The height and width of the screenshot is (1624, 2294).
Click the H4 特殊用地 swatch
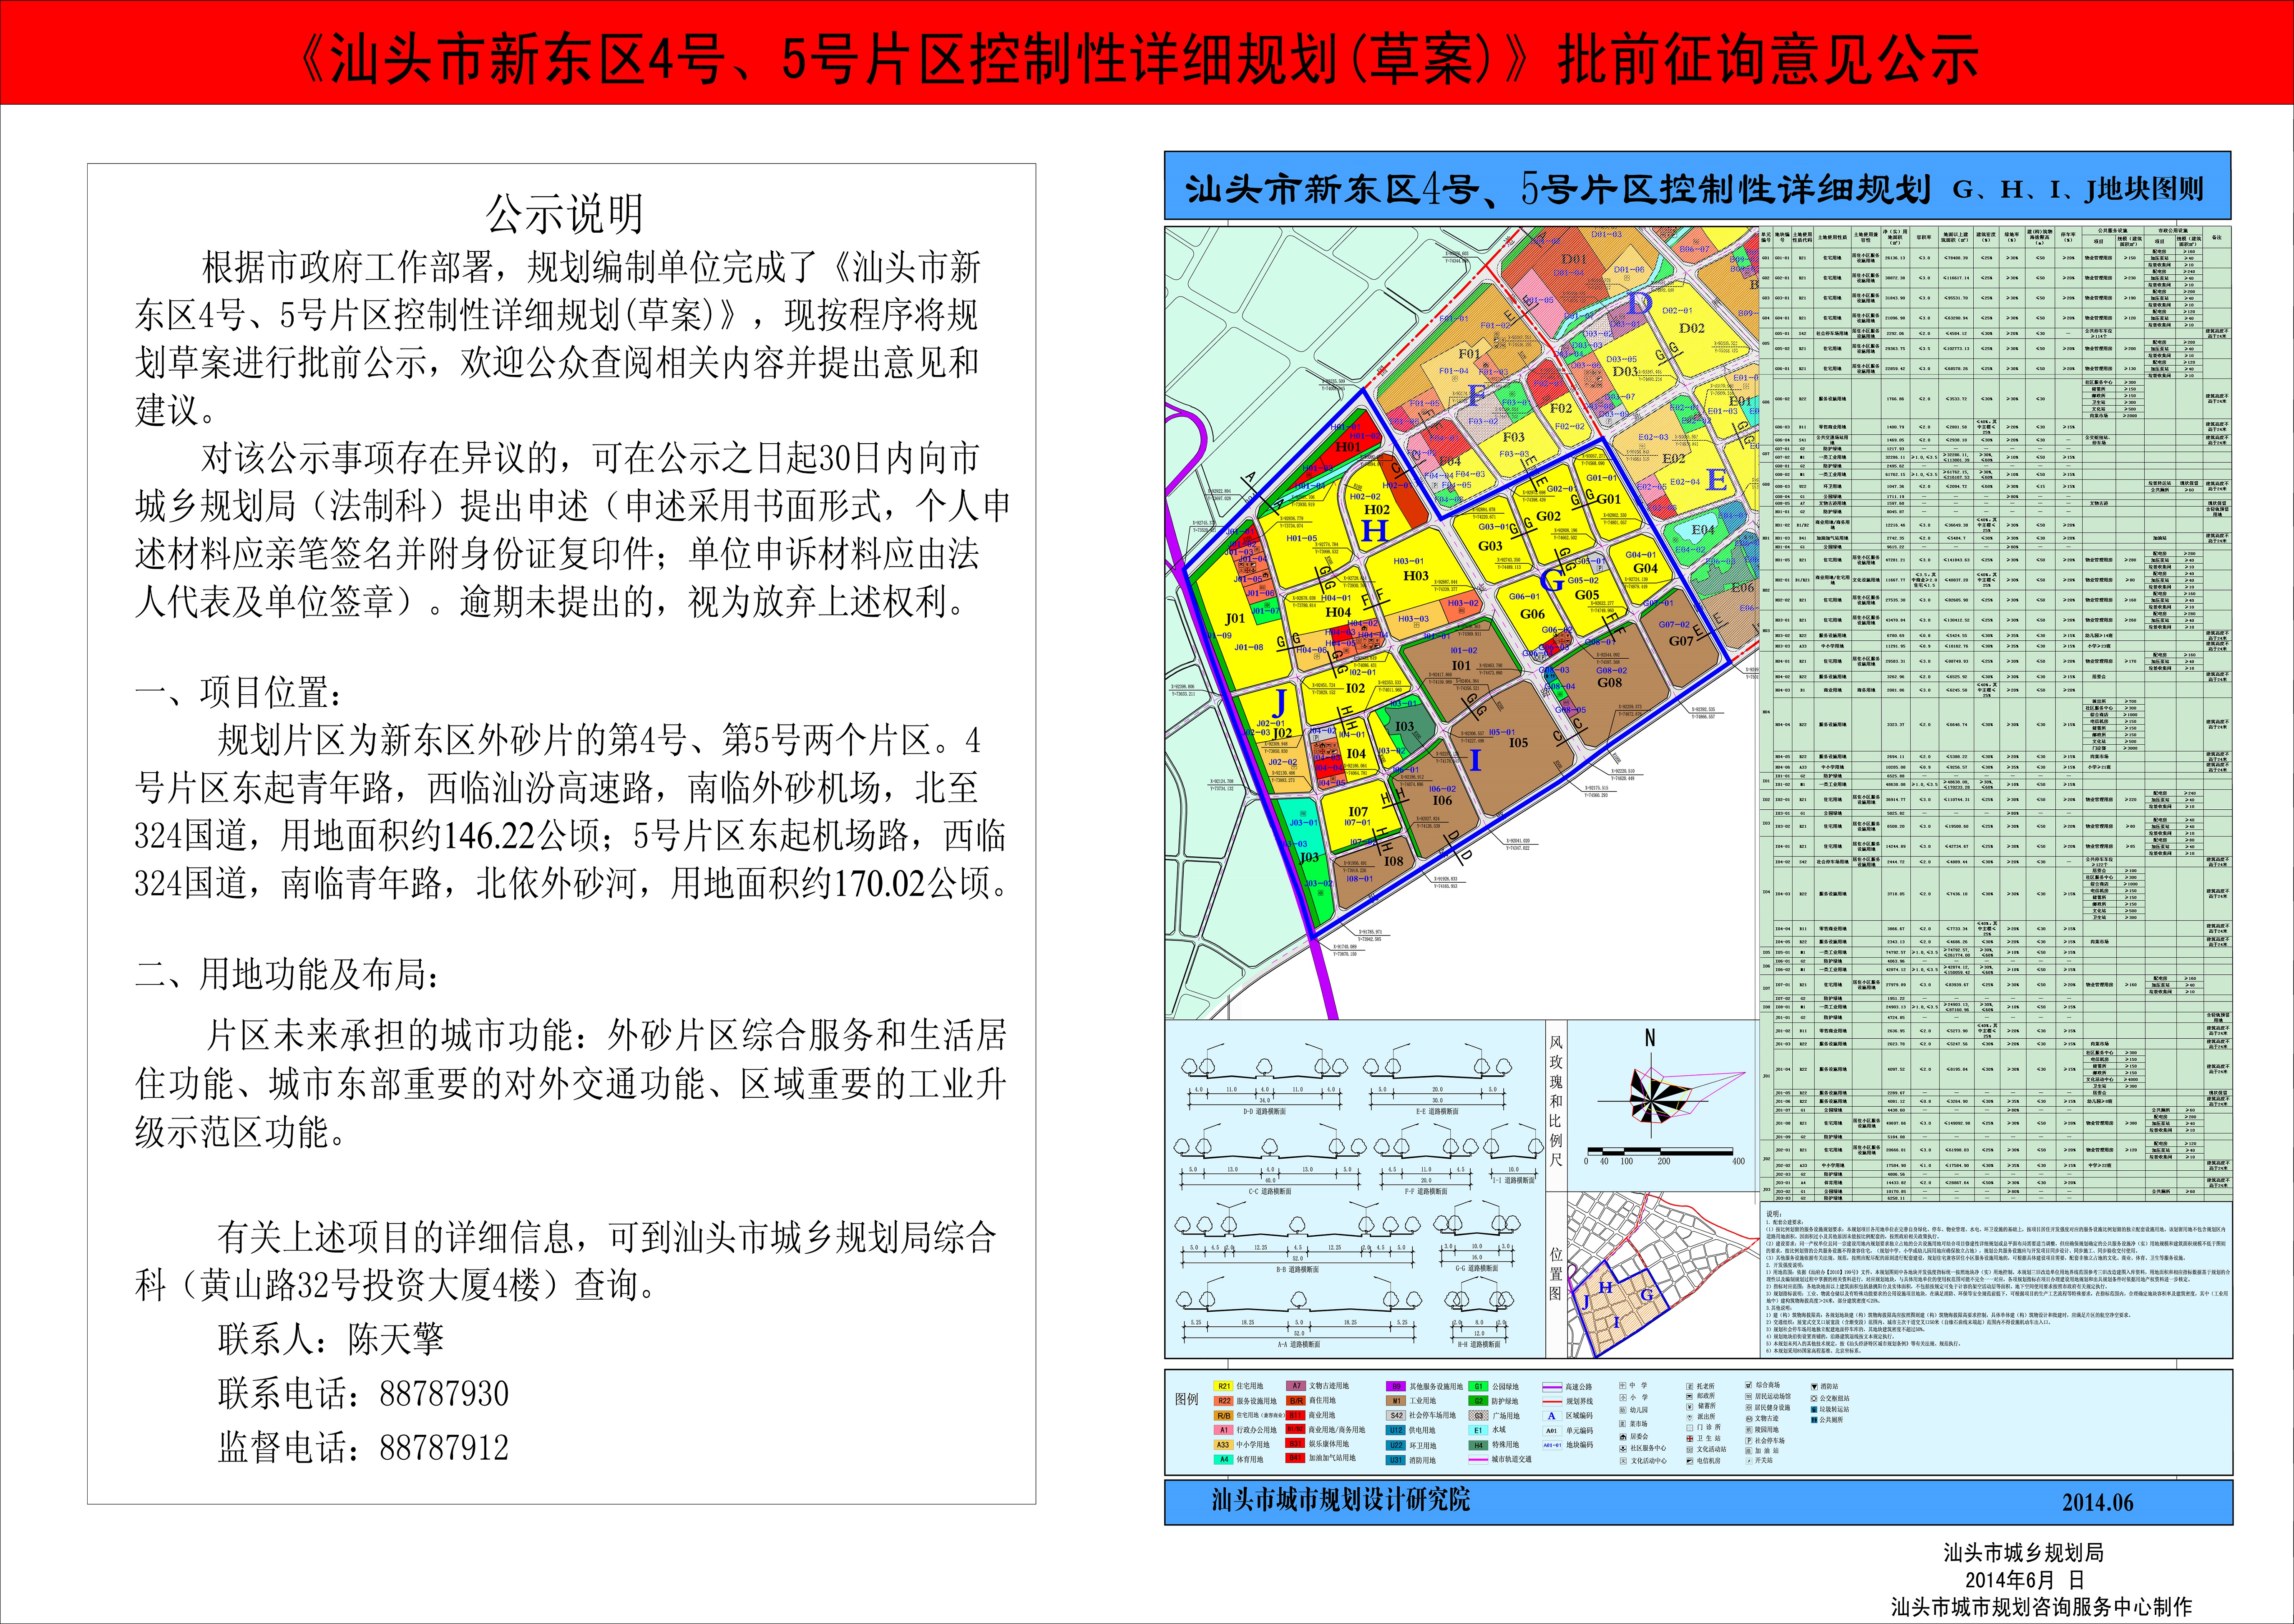click(1479, 1445)
